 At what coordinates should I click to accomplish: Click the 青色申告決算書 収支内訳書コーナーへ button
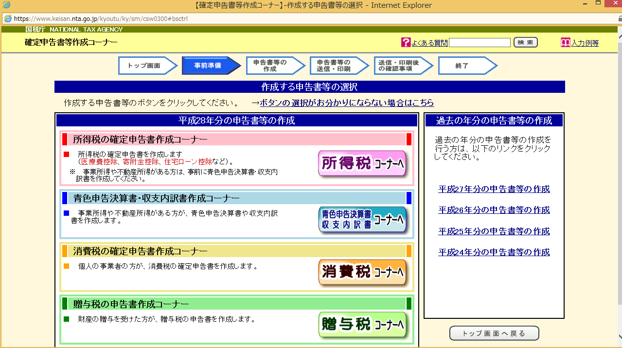click(363, 221)
